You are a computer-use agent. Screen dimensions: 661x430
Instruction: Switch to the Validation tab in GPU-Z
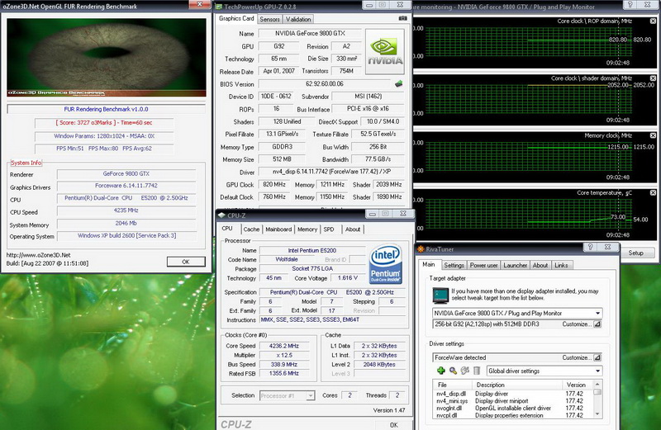(298, 19)
